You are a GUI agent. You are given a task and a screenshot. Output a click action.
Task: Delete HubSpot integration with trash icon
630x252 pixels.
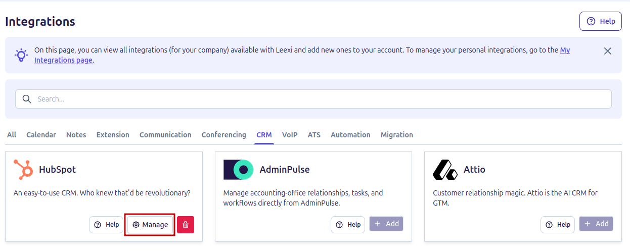coord(186,225)
